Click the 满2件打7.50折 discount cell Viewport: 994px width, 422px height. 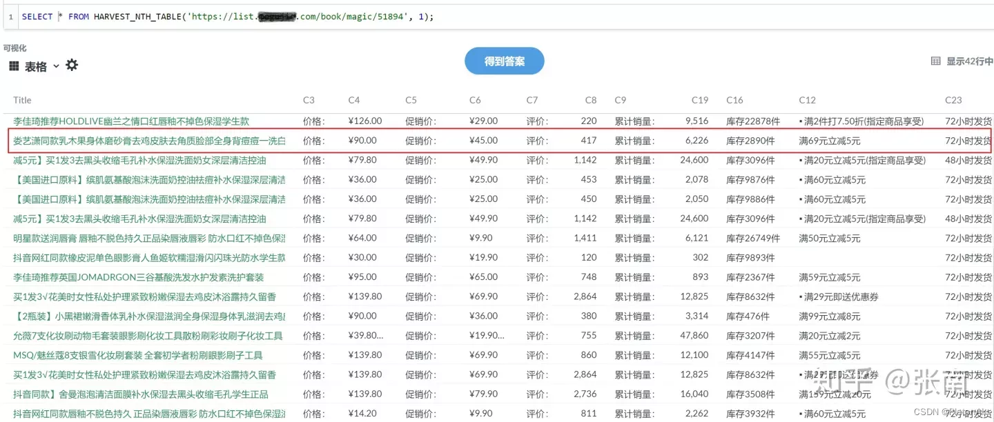861,121
